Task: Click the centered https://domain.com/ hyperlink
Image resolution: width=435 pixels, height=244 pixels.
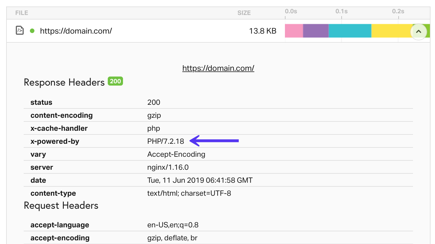Action: (218, 68)
